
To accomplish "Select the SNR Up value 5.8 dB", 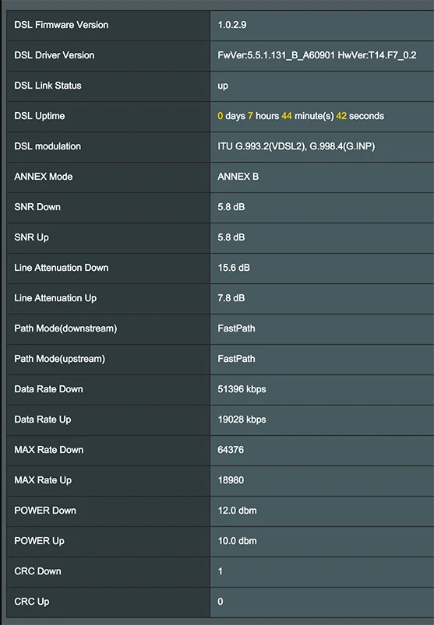I will [x=231, y=237].
